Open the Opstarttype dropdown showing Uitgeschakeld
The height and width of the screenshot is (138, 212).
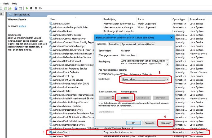tap(145, 79)
